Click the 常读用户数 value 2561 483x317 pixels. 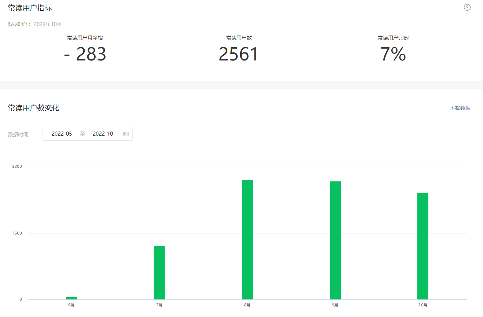239,54
